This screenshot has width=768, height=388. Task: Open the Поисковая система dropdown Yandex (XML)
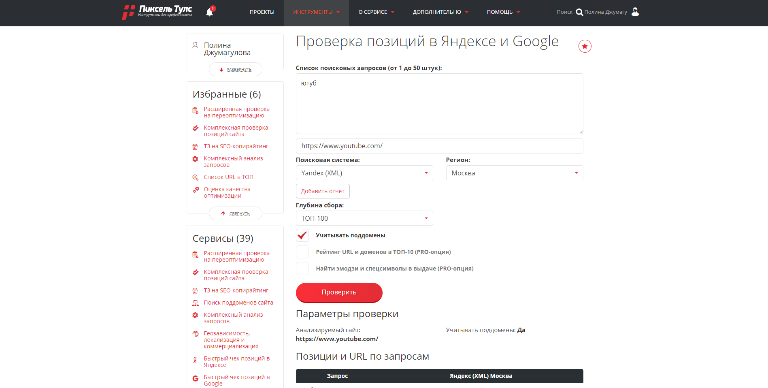[364, 173]
